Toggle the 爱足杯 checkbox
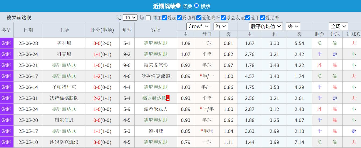This screenshot has width=361, height=148. coord(262,18)
